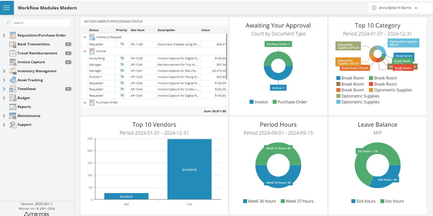433x216 pixels.
Task: Toggle Invoice series in Awaiting Approval legend
Action: (x=259, y=102)
